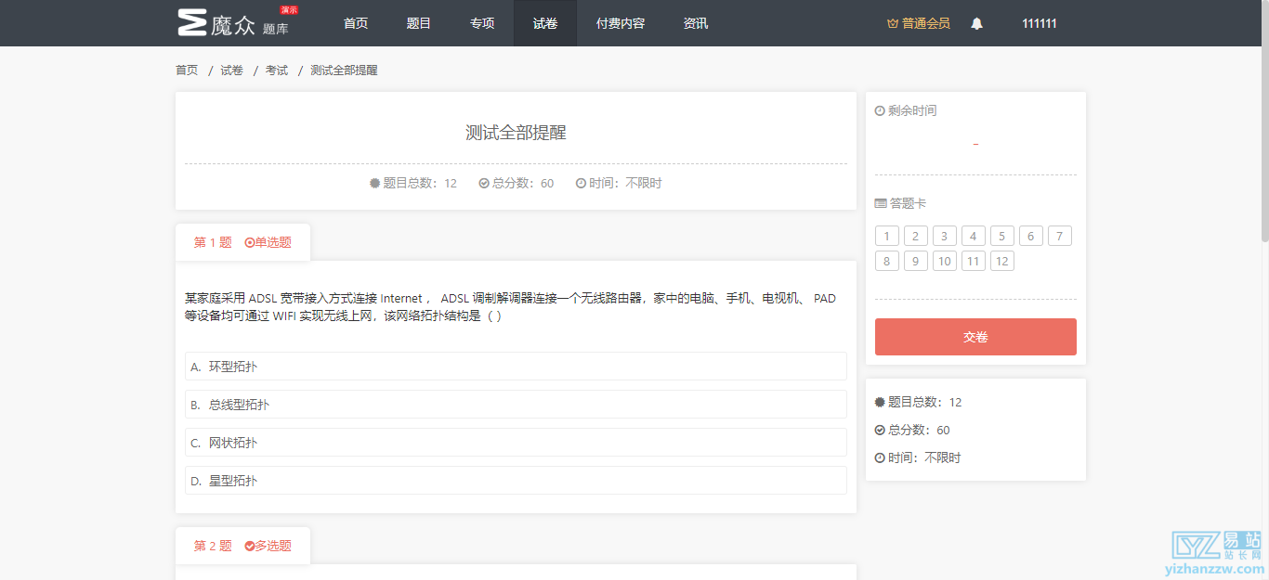The image size is (1269, 580).
Task: Click the 题目总数 icon in the sidebar panel
Action: coord(879,402)
